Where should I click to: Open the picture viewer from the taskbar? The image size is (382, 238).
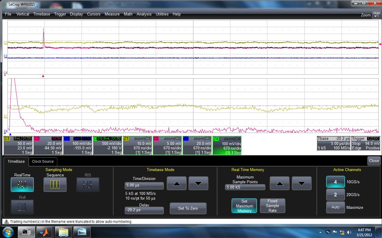[x=82, y=232]
